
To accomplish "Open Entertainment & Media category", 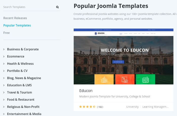I will click(x=24, y=114).
